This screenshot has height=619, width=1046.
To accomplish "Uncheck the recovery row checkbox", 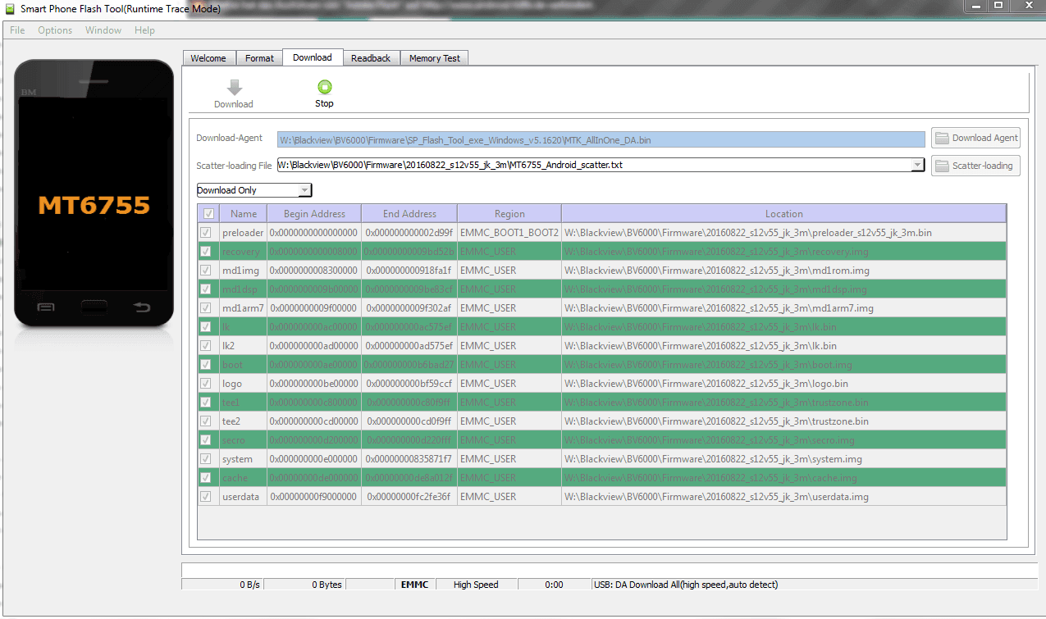I will pyautogui.click(x=205, y=252).
